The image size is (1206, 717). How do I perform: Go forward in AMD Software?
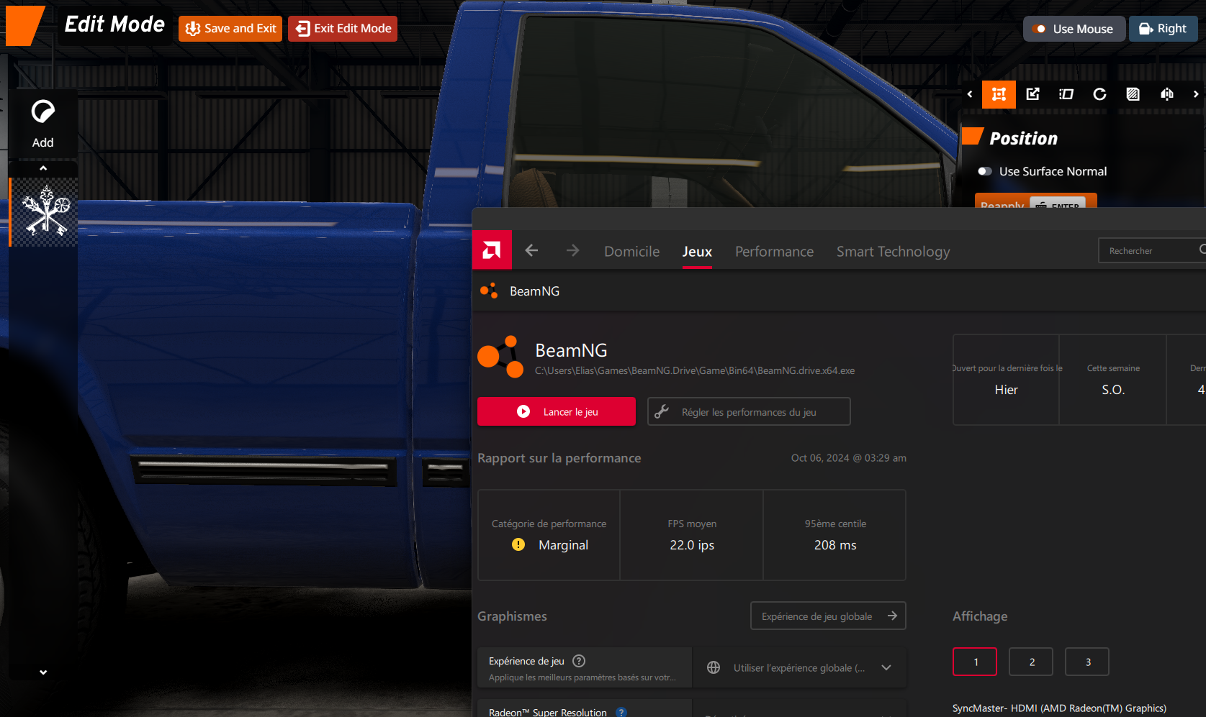(572, 250)
